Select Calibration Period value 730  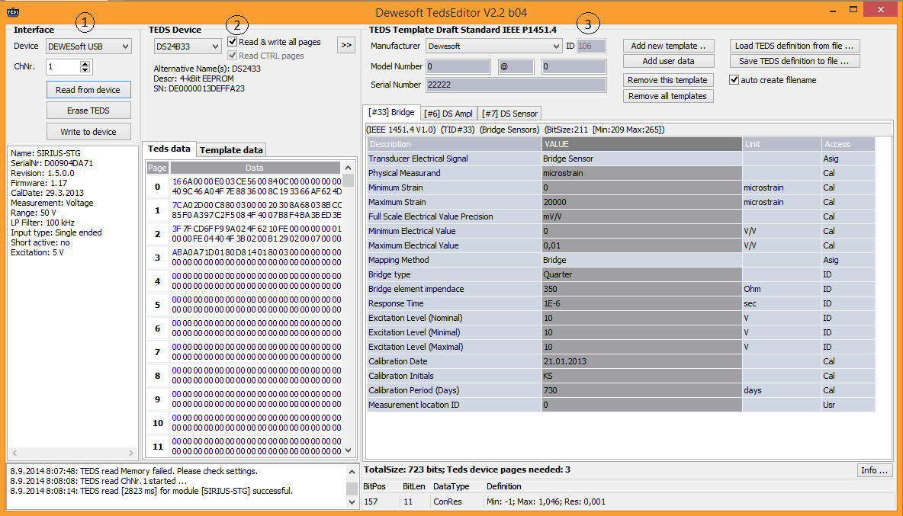(641, 390)
